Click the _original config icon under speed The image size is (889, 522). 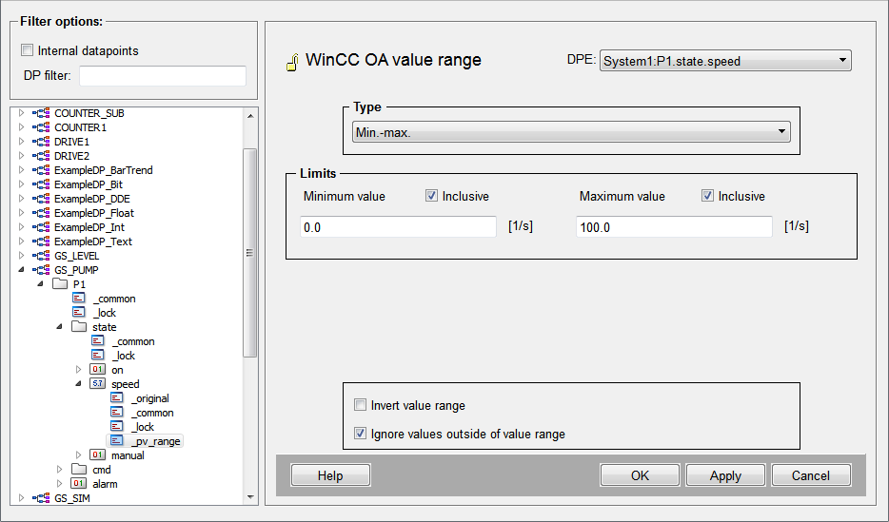click(x=117, y=398)
